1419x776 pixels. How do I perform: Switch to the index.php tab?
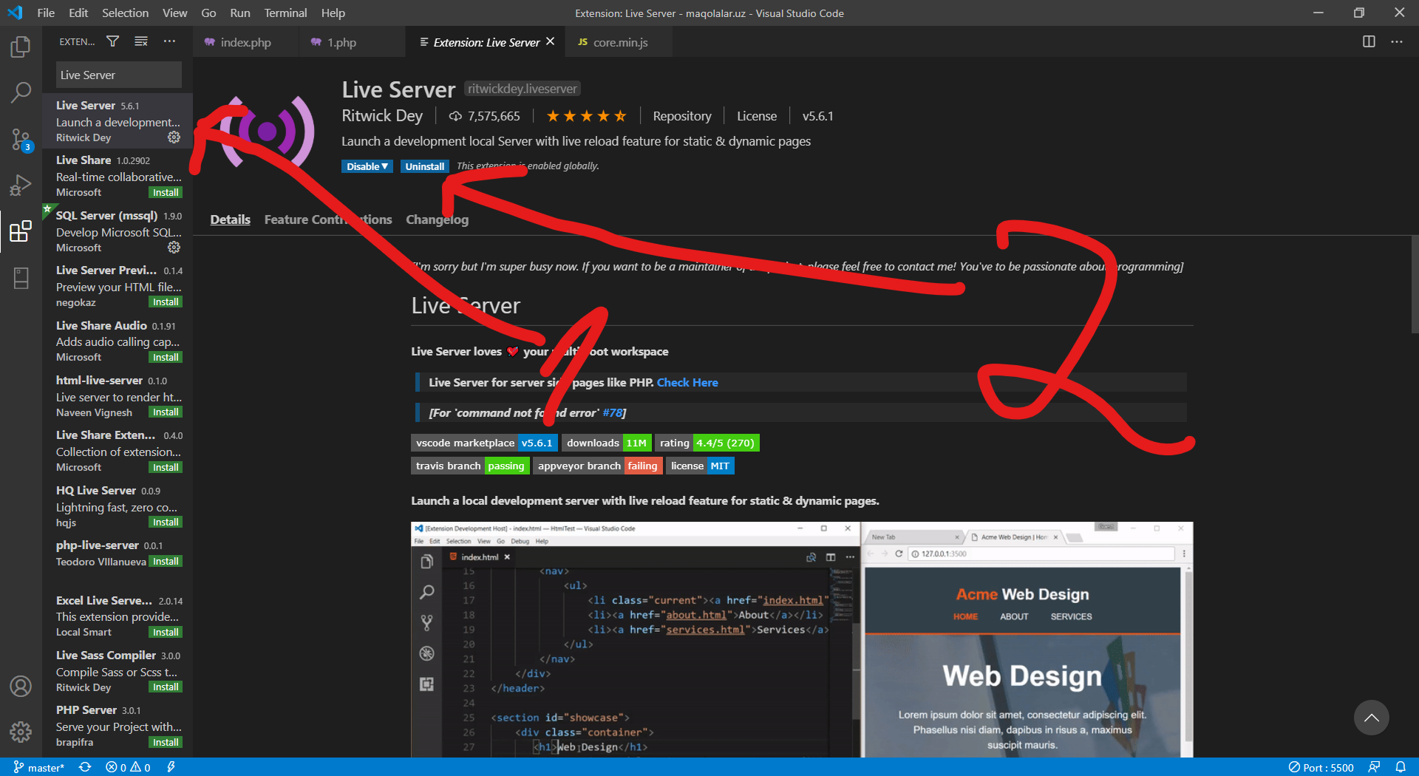point(245,42)
